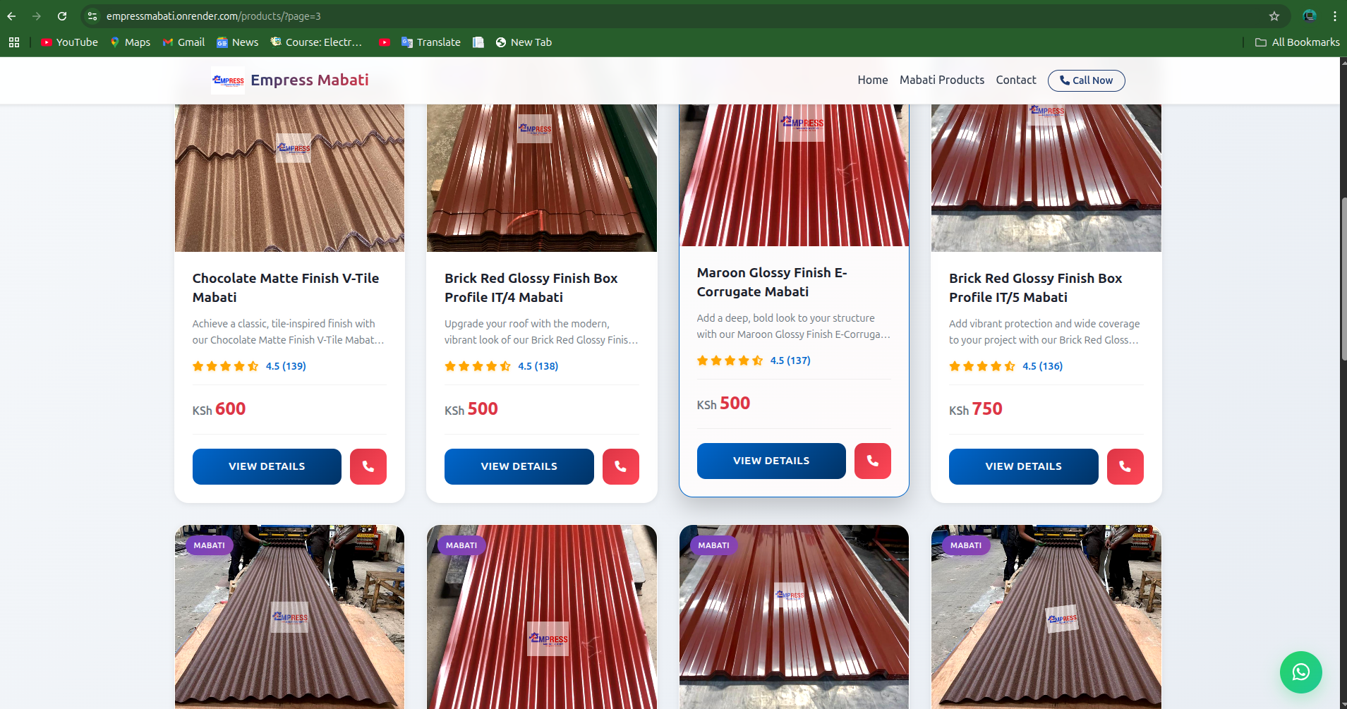Open WhatsApp chat floating button

pos(1300,672)
